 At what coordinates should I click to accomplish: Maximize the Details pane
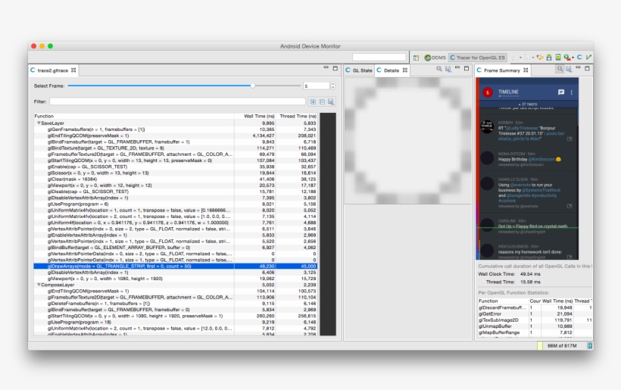[x=467, y=68]
